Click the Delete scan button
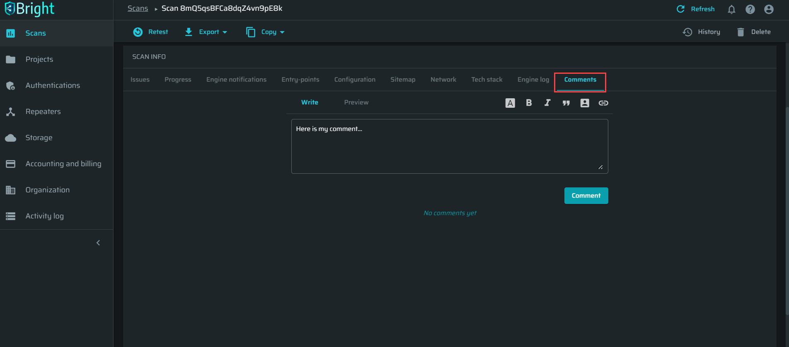789x347 pixels. click(754, 32)
